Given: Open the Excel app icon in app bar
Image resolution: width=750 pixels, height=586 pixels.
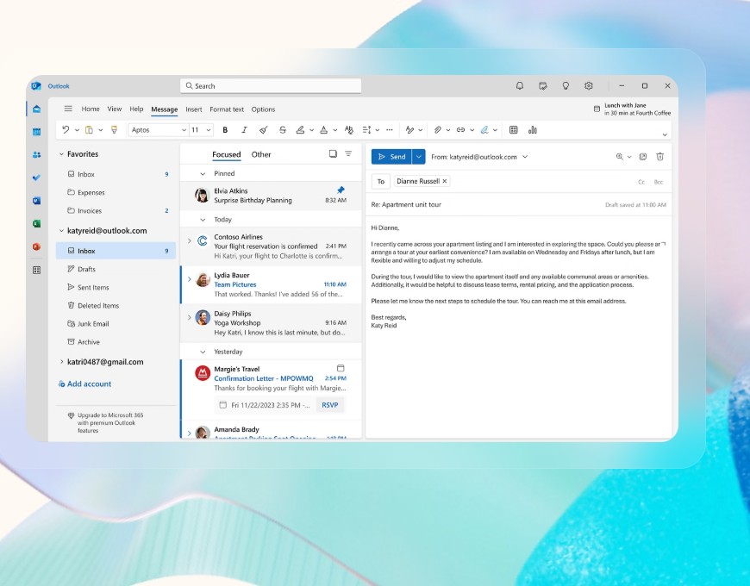Looking at the screenshot, I should coord(36,224).
